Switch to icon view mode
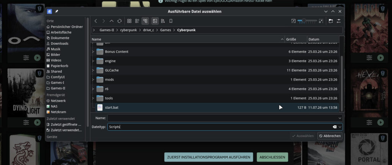 coord(129,21)
